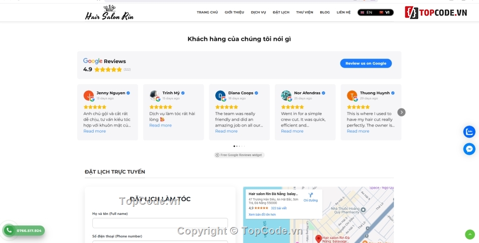This screenshot has height=243, width=479.
Task: Click verified badge next to Nor Afendras
Action: [323, 93]
